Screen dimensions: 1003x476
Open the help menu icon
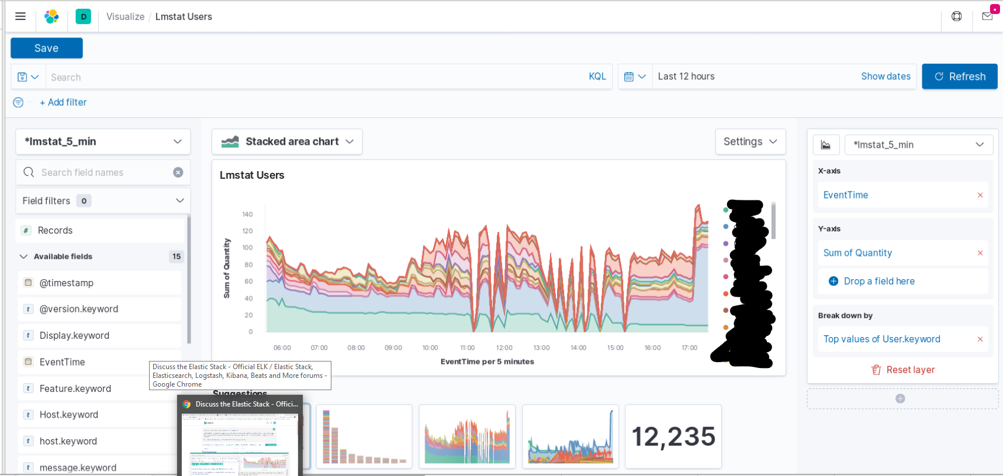[957, 16]
